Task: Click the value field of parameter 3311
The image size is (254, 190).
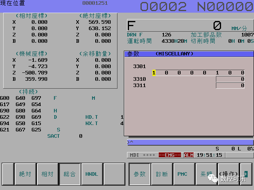Action: point(230,85)
